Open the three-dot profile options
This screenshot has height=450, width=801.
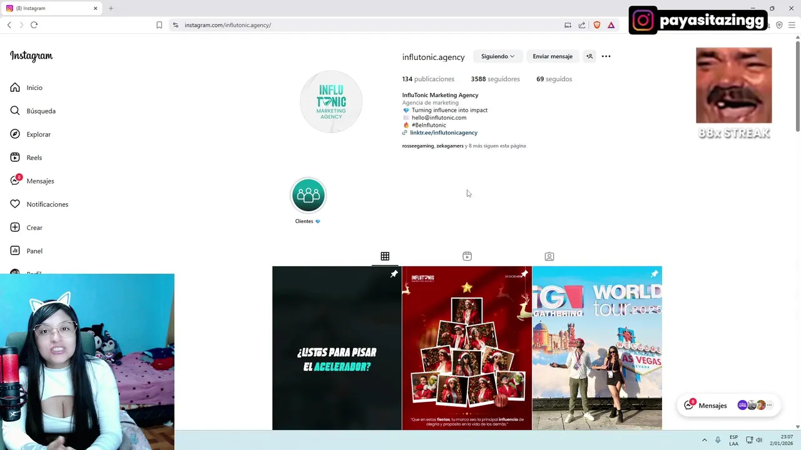[606, 56]
